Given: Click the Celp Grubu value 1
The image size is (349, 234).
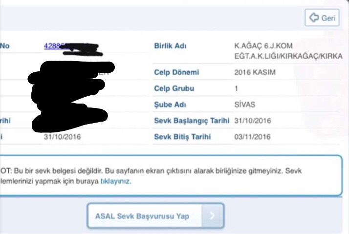Looking at the screenshot, I should pyautogui.click(x=237, y=88).
